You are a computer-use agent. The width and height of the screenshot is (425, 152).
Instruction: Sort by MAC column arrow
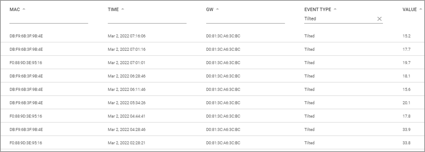click(24, 9)
